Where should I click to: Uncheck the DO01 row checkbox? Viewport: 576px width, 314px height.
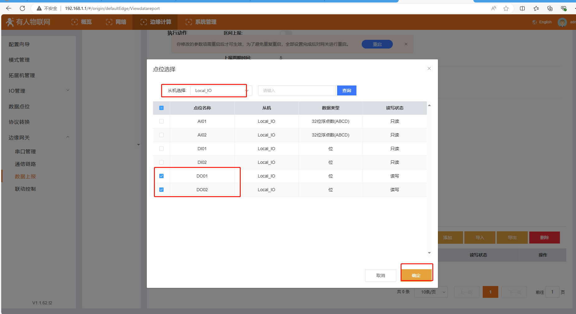click(161, 176)
